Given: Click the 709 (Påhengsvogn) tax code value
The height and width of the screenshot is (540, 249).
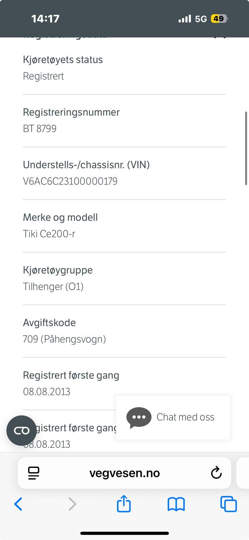Looking at the screenshot, I should point(64,339).
